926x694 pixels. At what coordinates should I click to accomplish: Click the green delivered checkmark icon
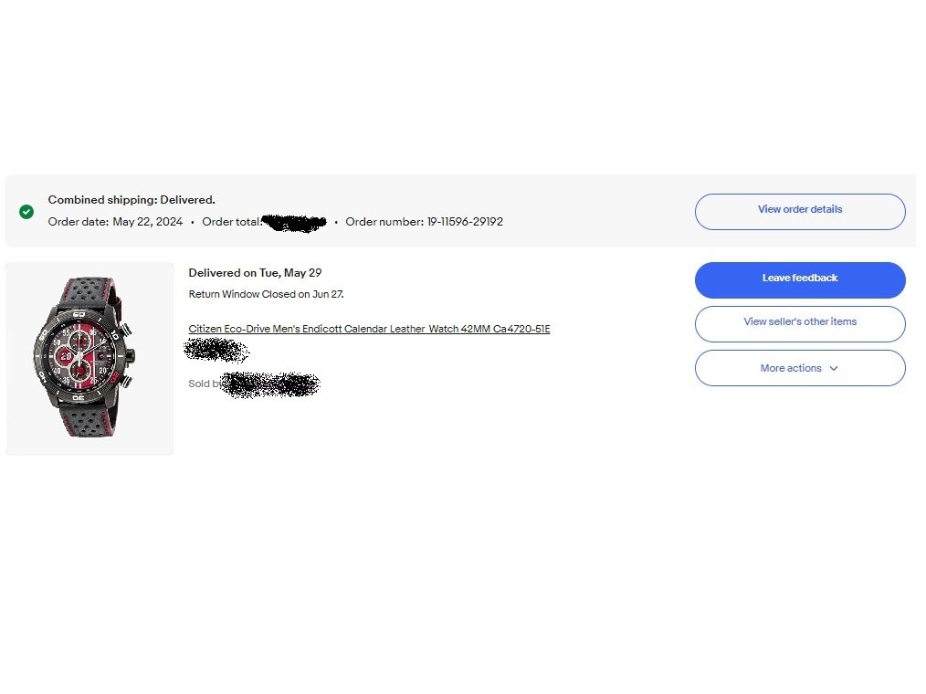(26, 212)
